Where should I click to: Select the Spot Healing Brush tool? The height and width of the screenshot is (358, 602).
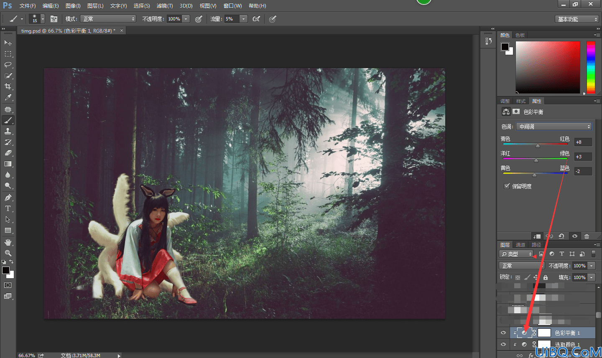click(x=8, y=109)
